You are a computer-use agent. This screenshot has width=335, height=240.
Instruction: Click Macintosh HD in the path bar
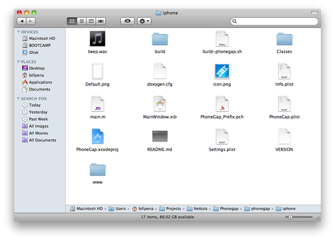pos(87,209)
